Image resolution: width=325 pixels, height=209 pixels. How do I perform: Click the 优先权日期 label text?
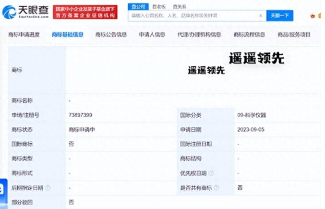pos(193,173)
